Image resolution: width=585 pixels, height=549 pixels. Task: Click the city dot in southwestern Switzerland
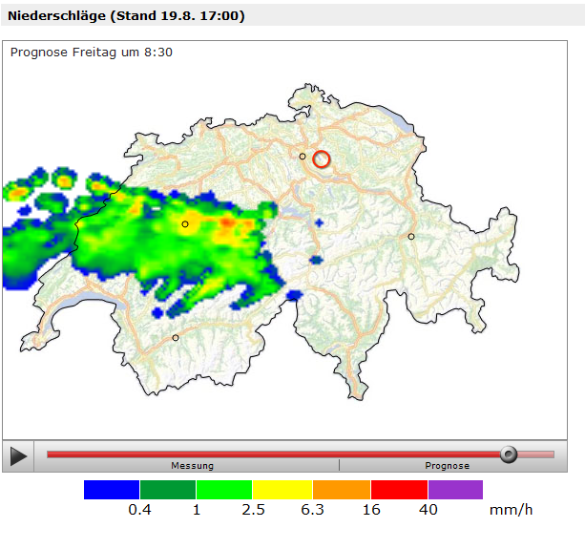[x=175, y=337]
